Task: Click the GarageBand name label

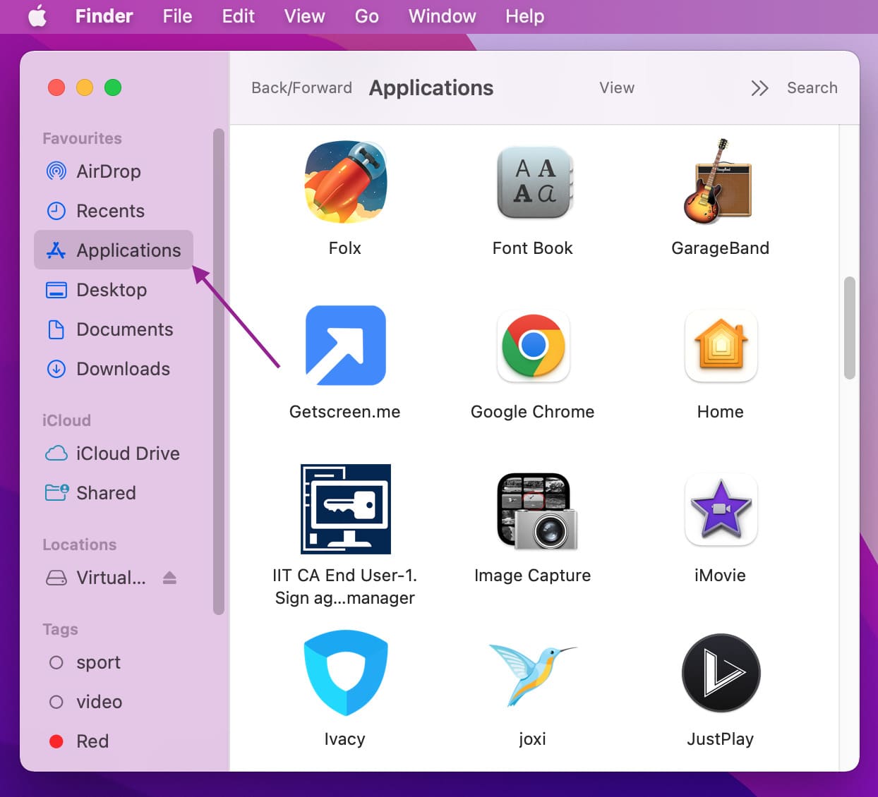Action: pyautogui.click(x=721, y=248)
